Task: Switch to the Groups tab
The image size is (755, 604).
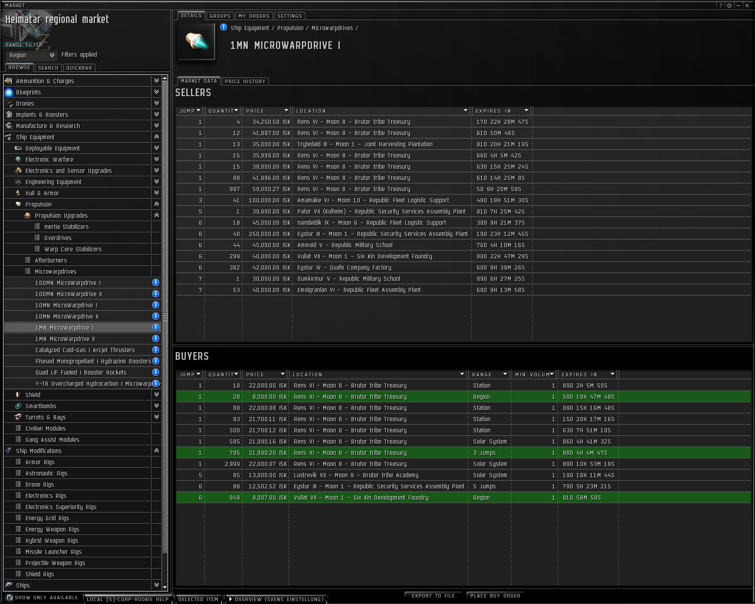Action: coord(220,16)
